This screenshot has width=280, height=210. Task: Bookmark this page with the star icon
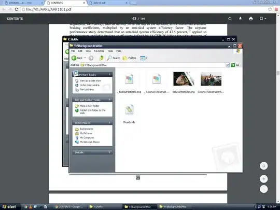pos(270,9)
